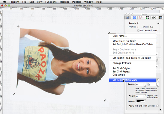
Task: Open the Help menu
Action: coord(99,2)
